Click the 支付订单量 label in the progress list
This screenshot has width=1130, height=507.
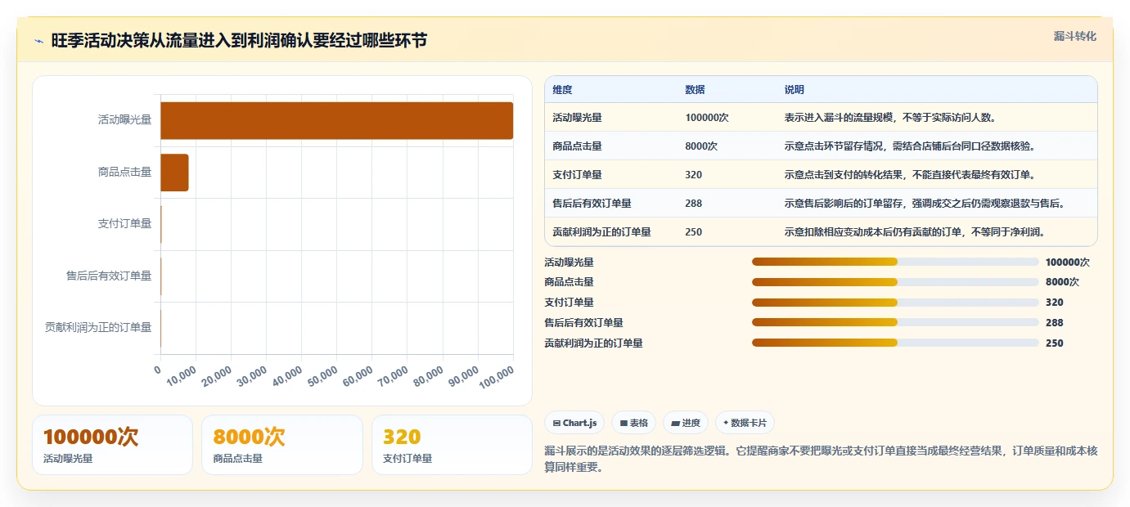click(569, 303)
